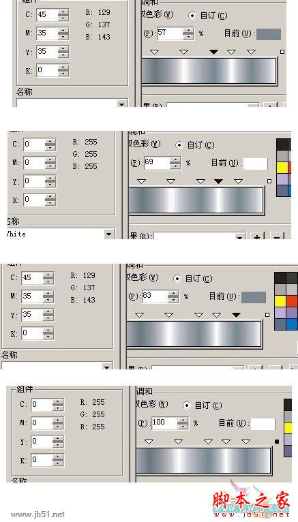Image resolution: width=298 pixels, height=522 pixels.
Task: Increase the position value 69 with the up spinner
Action: 175,160
